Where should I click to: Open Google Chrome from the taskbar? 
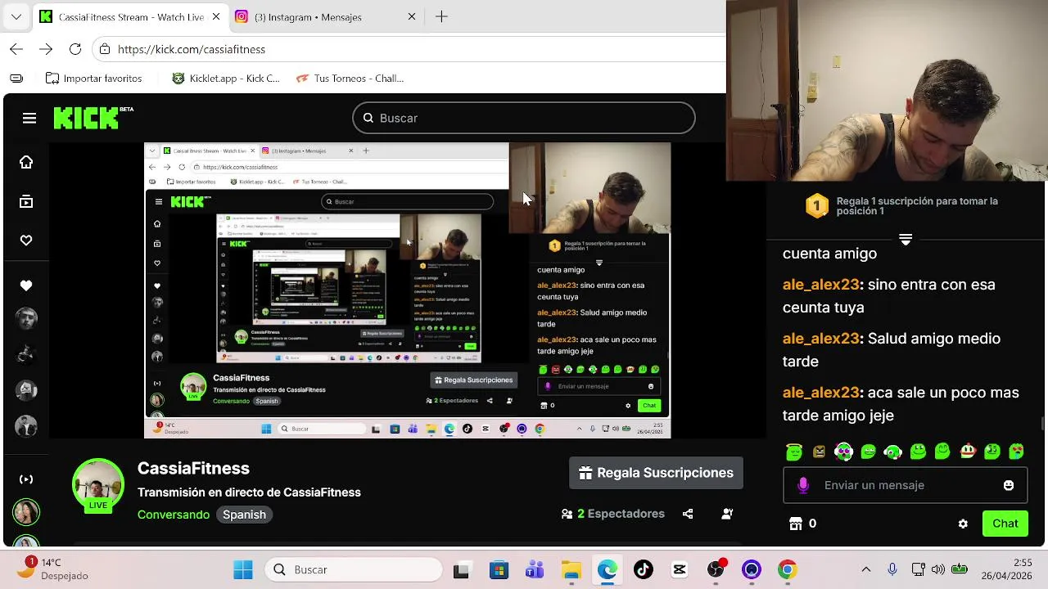coord(788,569)
